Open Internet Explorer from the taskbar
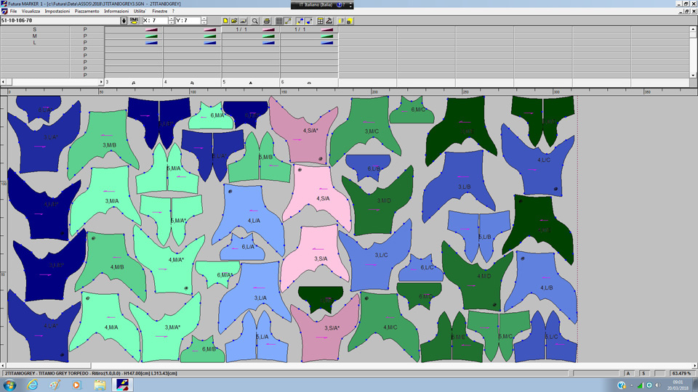 click(33, 385)
